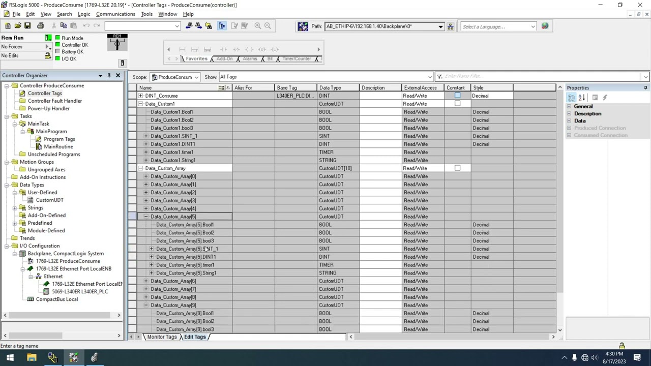Open the Show All Tags dropdown
Screen dimensions: 651x366
coord(430,77)
